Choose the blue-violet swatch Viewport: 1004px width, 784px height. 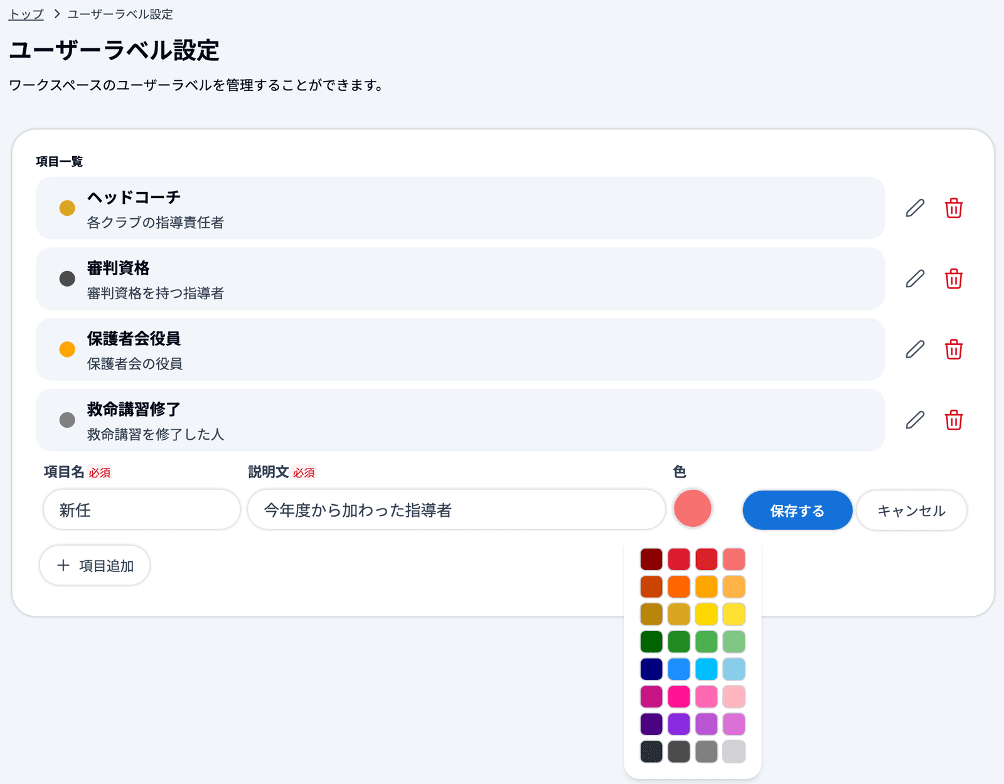(x=679, y=724)
